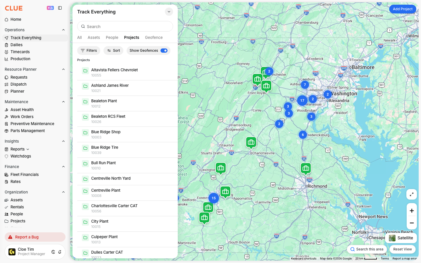This screenshot has width=421, height=263.
Task: Open the Sort options
Action: pyautogui.click(x=113, y=51)
